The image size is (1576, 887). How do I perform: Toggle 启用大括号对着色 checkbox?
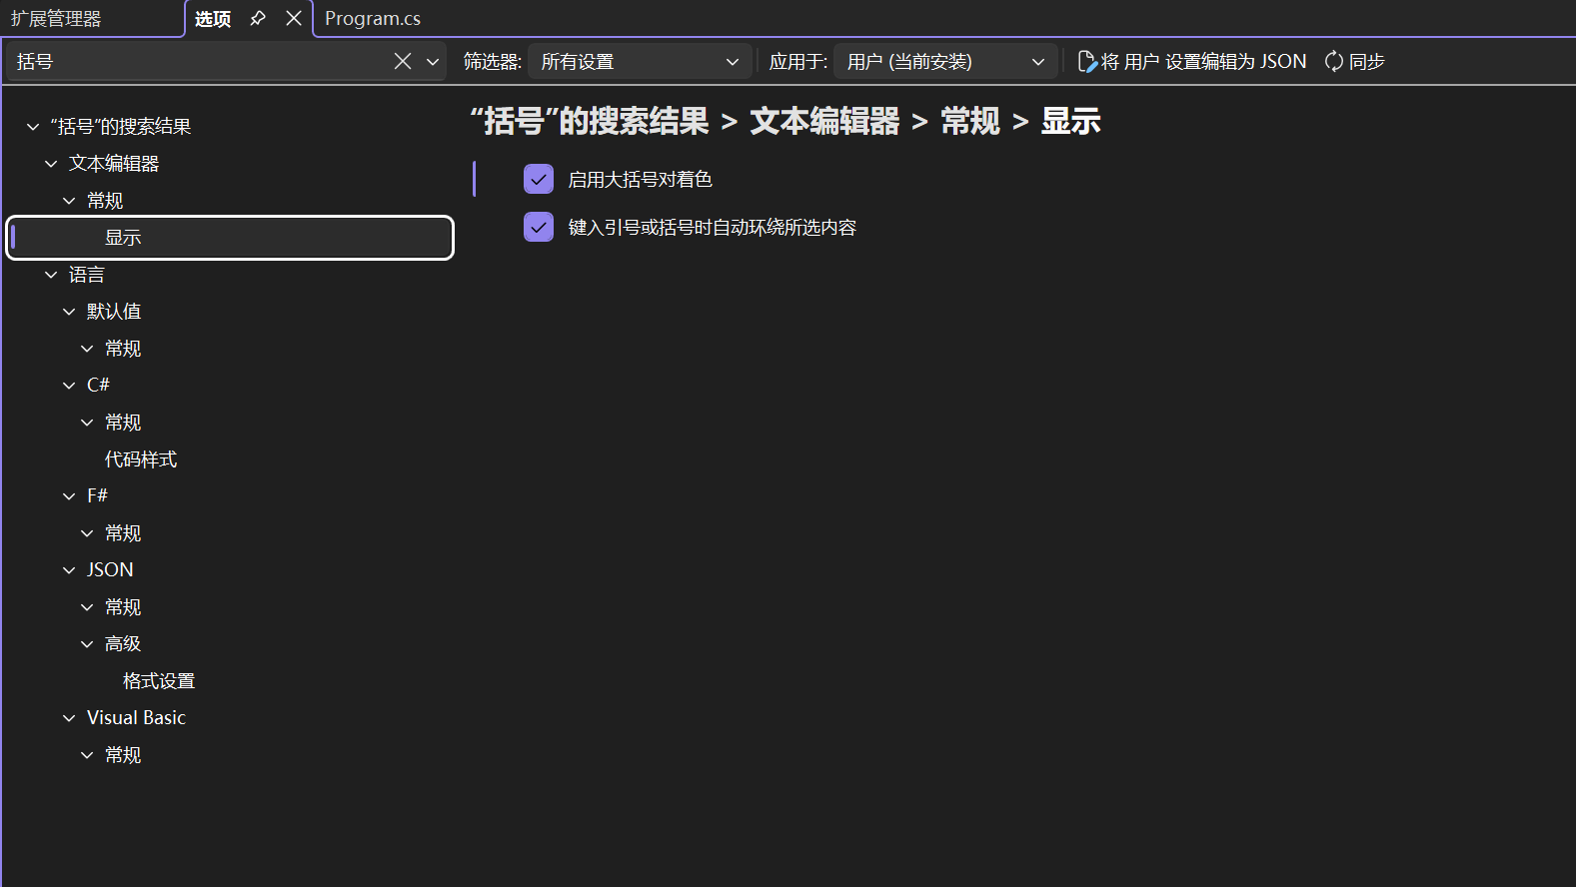539,179
